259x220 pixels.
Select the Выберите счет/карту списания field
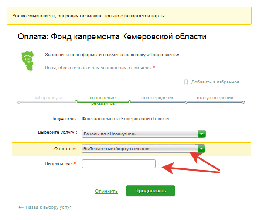click(x=143, y=149)
